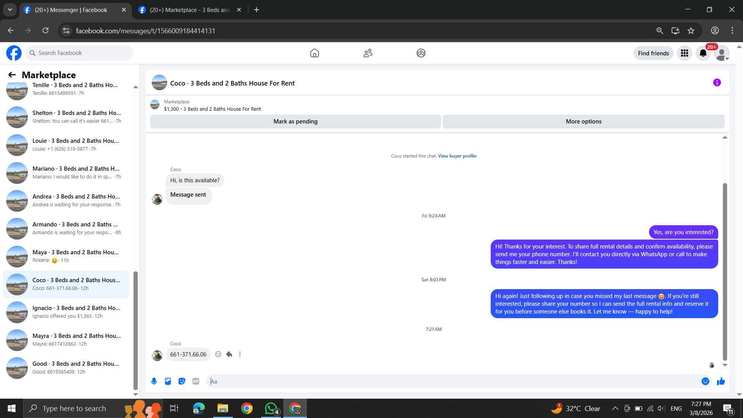Click the voice clip microphone icon
743x418 pixels.
pos(154,381)
